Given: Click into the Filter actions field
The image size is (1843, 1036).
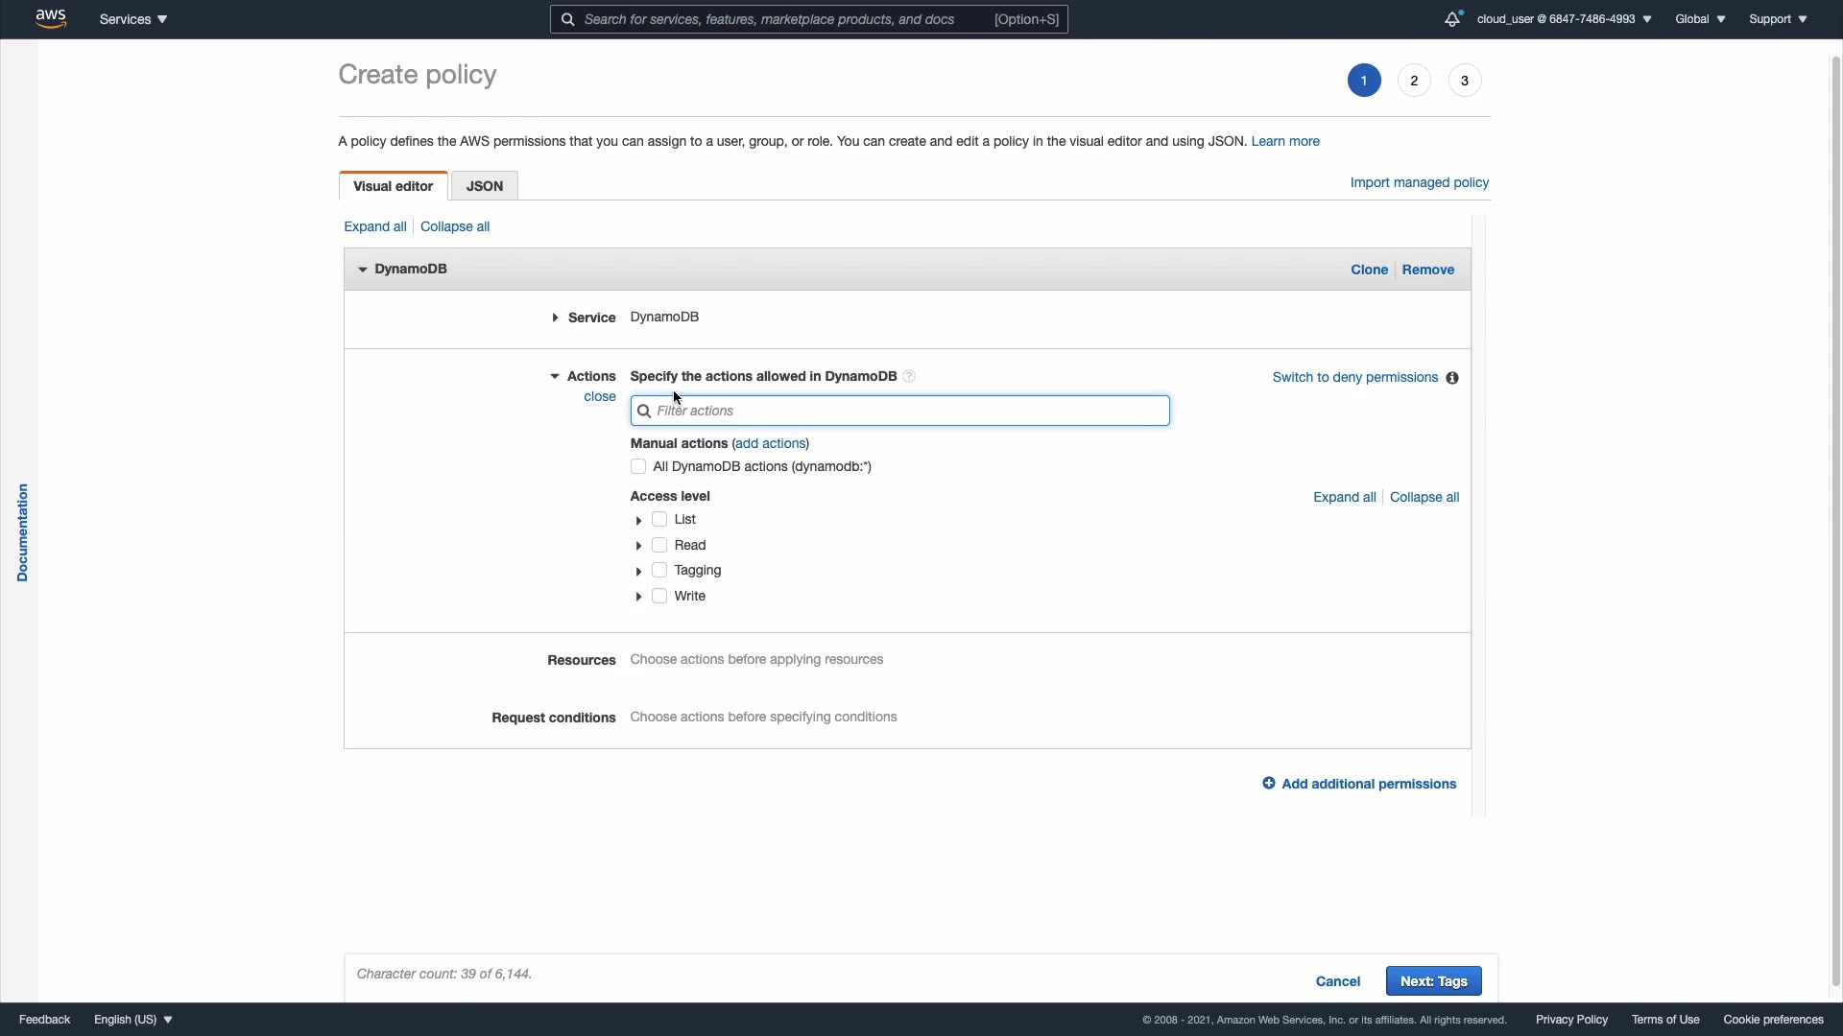Looking at the screenshot, I should point(902,411).
